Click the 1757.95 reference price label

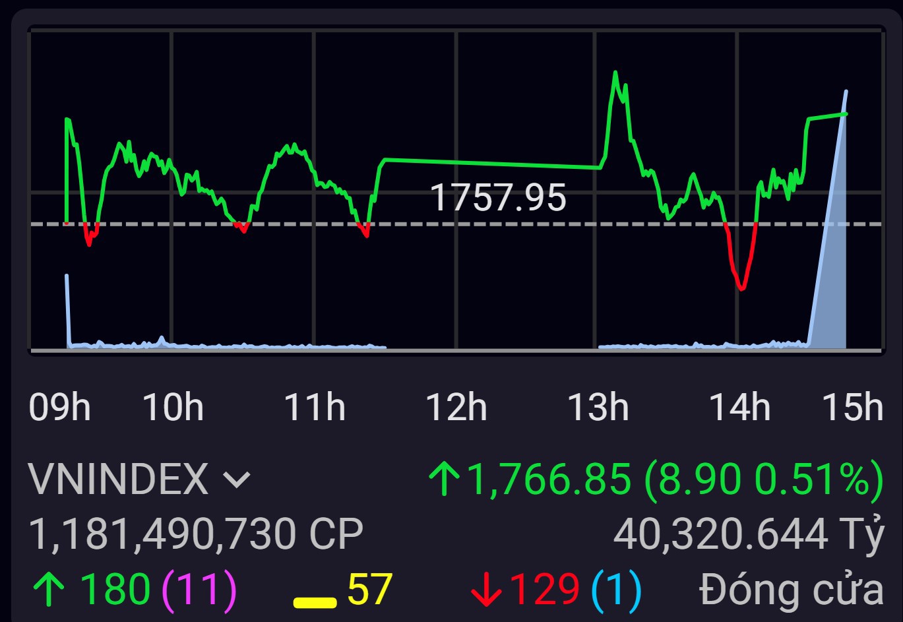click(x=498, y=197)
